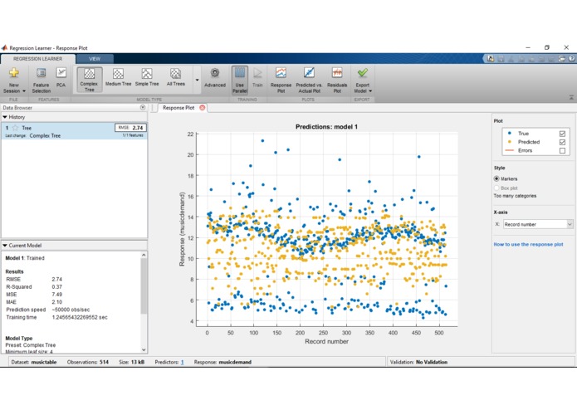The image size is (577, 410).
Task: Click the Too many categories note
Action: point(515,196)
